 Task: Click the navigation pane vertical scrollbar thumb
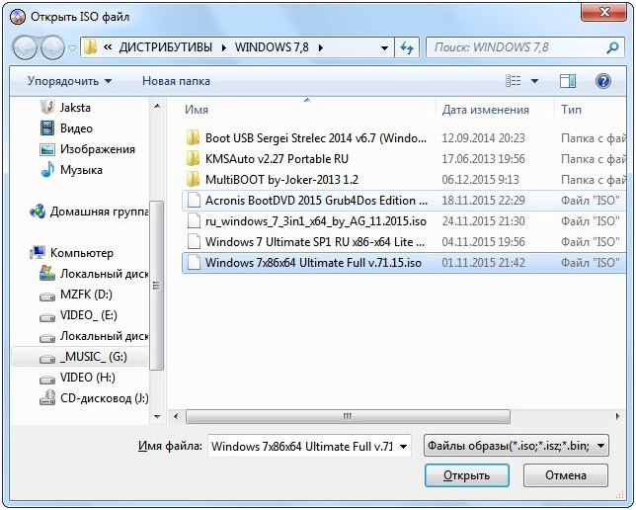coord(157,285)
